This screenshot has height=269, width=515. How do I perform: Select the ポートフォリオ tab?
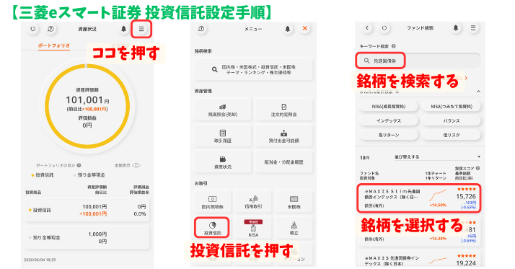[x=54, y=45]
